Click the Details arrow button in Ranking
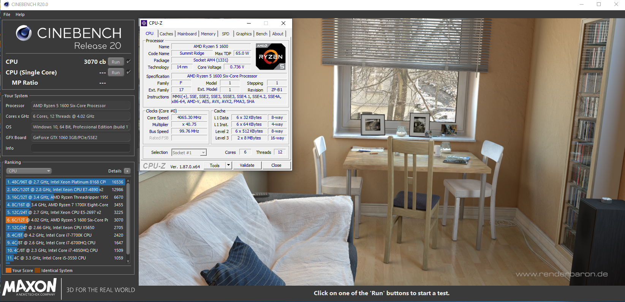Image resolution: width=625 pixels, height=302 pixels. [x=127, y=171]
